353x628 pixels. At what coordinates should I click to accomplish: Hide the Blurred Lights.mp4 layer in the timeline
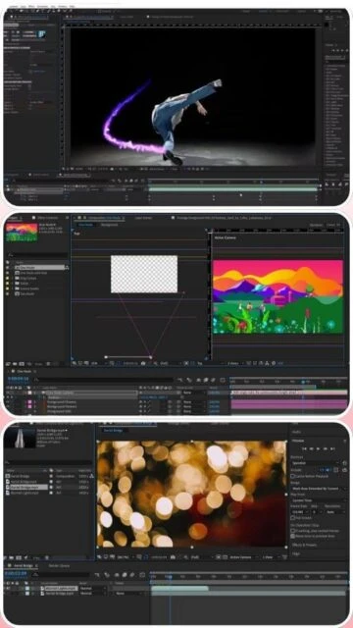[7, 589]
